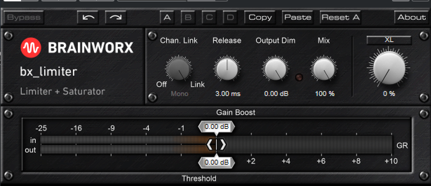Screen dimensions: 431x186
Task: Toggle the XL button
Action: point(389,40)
